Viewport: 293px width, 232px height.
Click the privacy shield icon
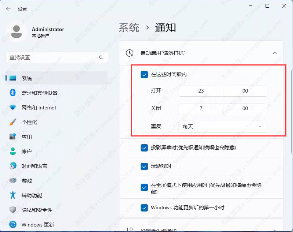pyautogui.click(x=13, y=210)
